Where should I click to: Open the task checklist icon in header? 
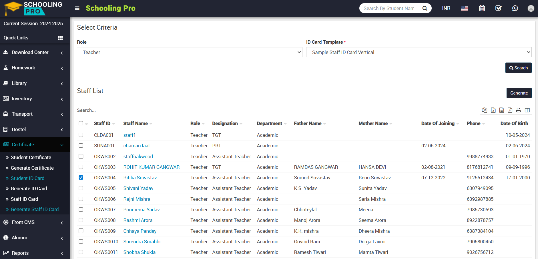[499, 8]
